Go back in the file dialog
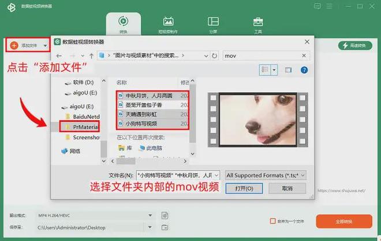Screen dimensions: 381x241 [x=59, y=56]
